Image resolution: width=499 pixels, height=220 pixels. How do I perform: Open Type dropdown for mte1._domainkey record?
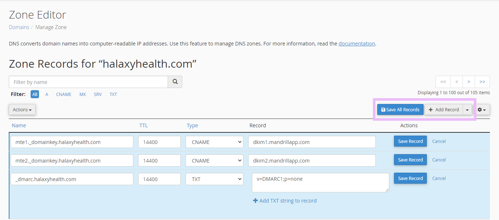click(x=214, y=142)
